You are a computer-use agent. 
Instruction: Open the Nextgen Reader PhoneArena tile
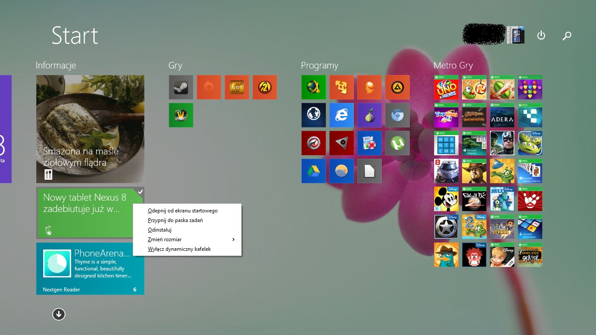pyautogui.click(x=90, y=269)
